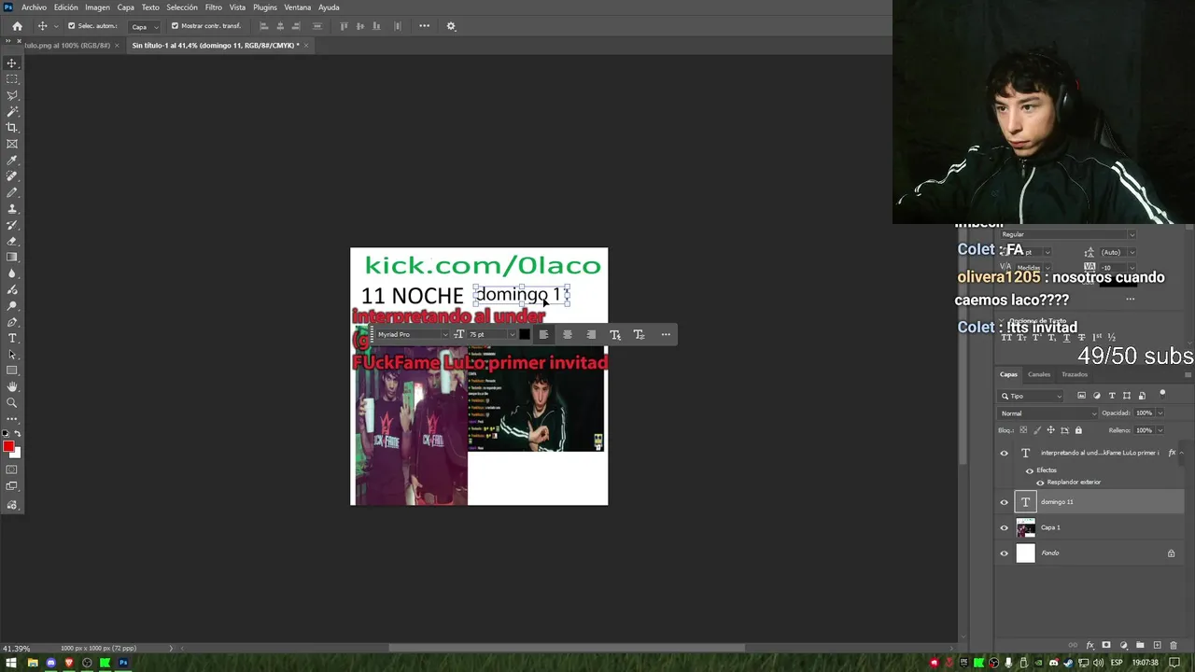Switch to the Canales tab
Screen dimensions: 1195x672
coord(1039,374)
